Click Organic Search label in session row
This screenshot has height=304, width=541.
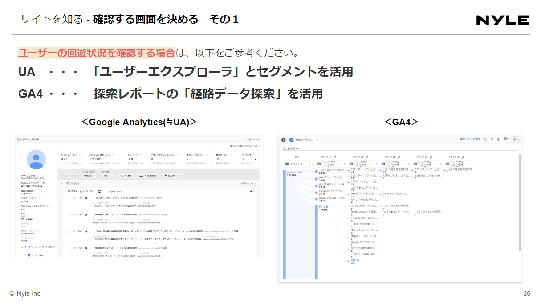coord(116,191)
